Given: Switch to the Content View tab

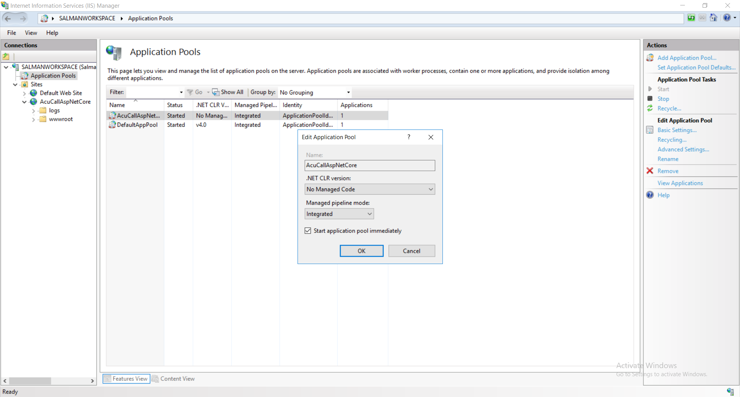Looking at the screenshot, I should (x=173, y=379).
